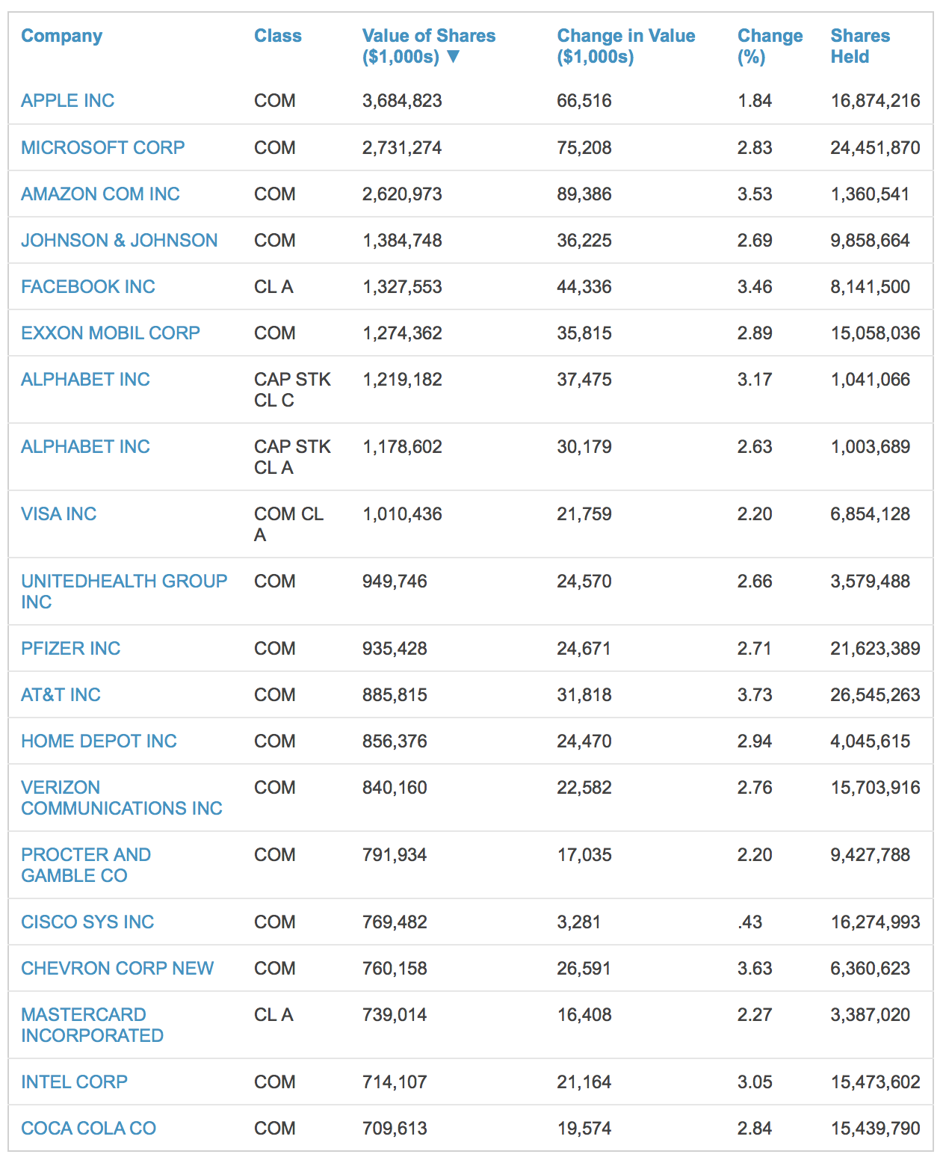Screen dimensions: 946x1163
Task: Select UnitedHealth share value 949,746
Action: tap(395, 581)
